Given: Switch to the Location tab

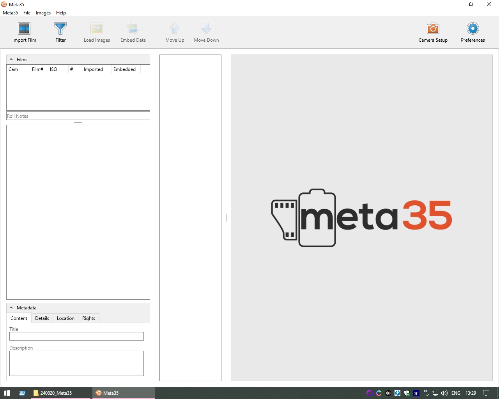Looking at the screenshot, I should (65, 318).
